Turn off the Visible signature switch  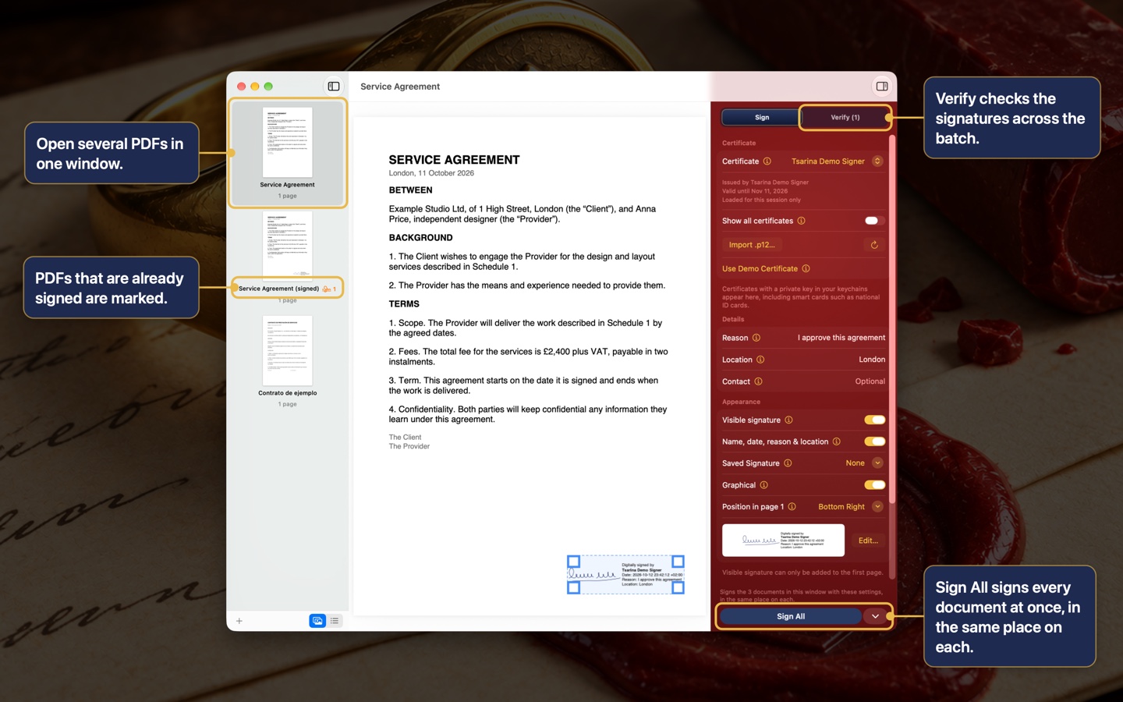(x=875, y=420)
